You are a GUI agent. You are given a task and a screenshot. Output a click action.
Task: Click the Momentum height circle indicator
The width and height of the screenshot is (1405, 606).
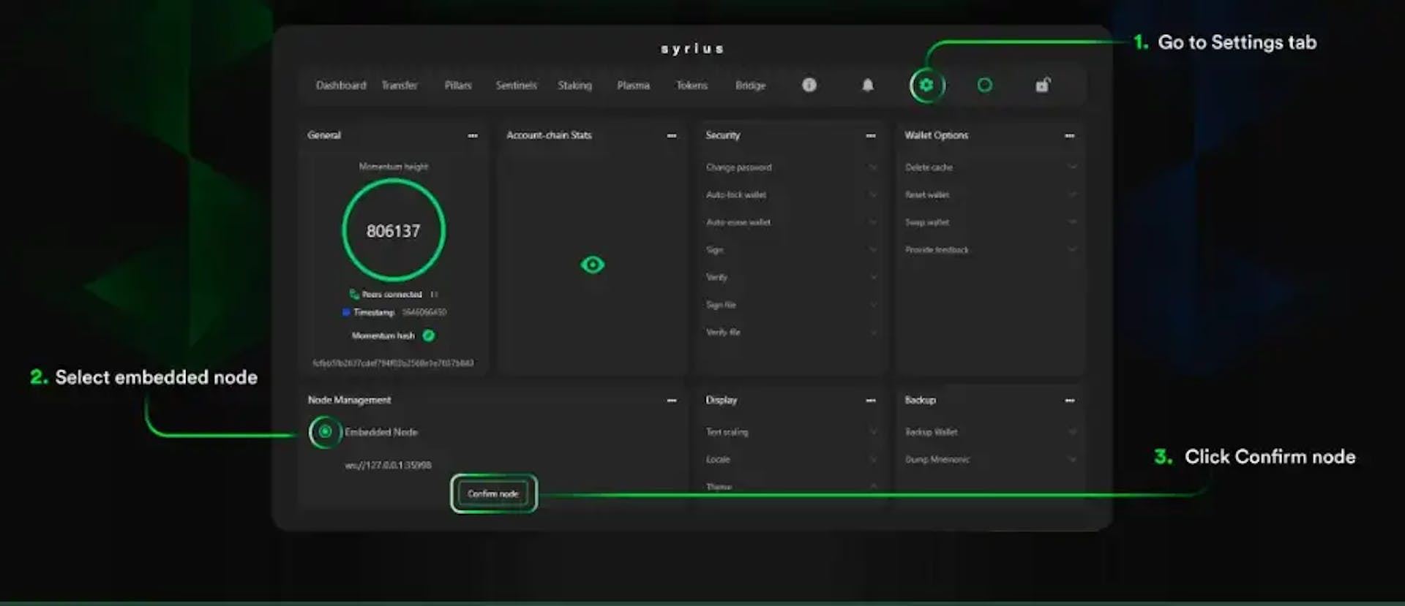(394, 230)
